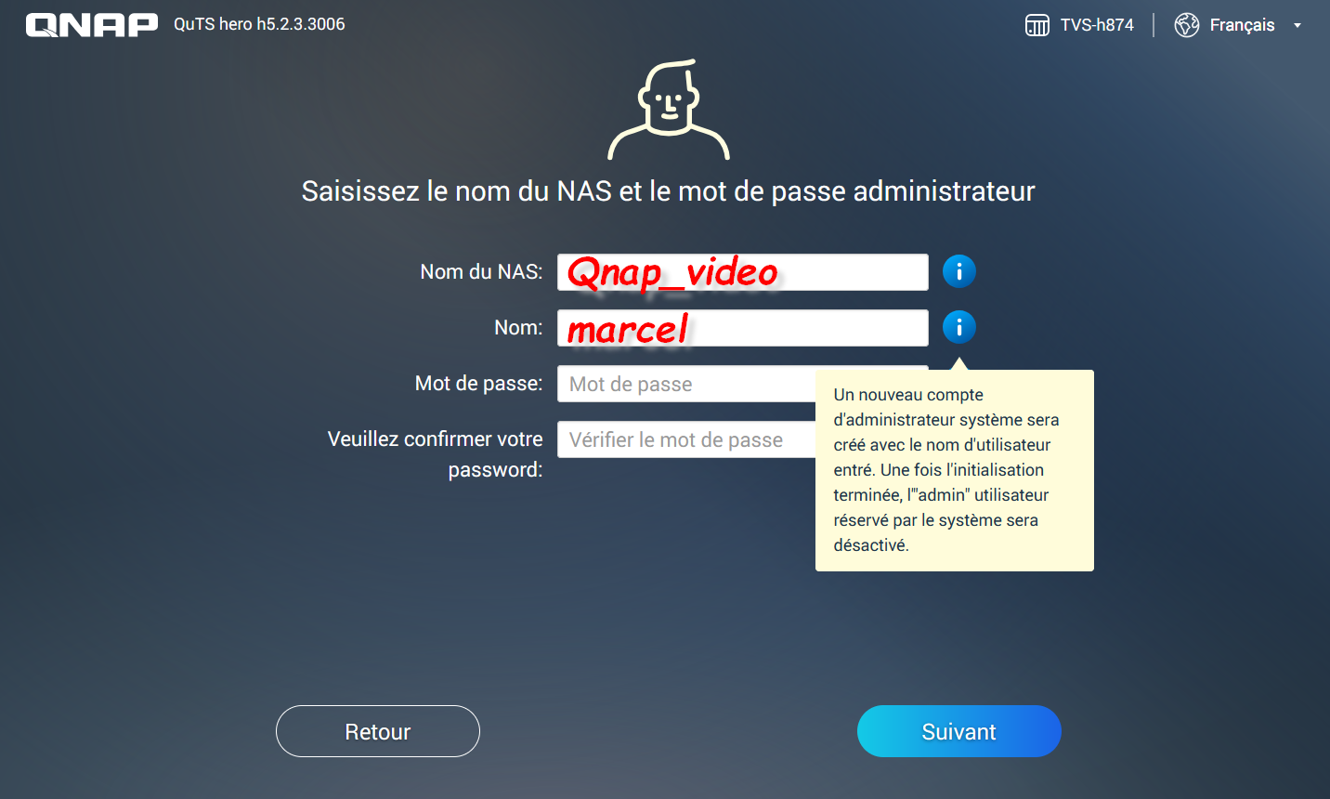Go back with the Retour button
This screenshot has width=1330, height=799.
pyautogui.click(x=378, y=731)
